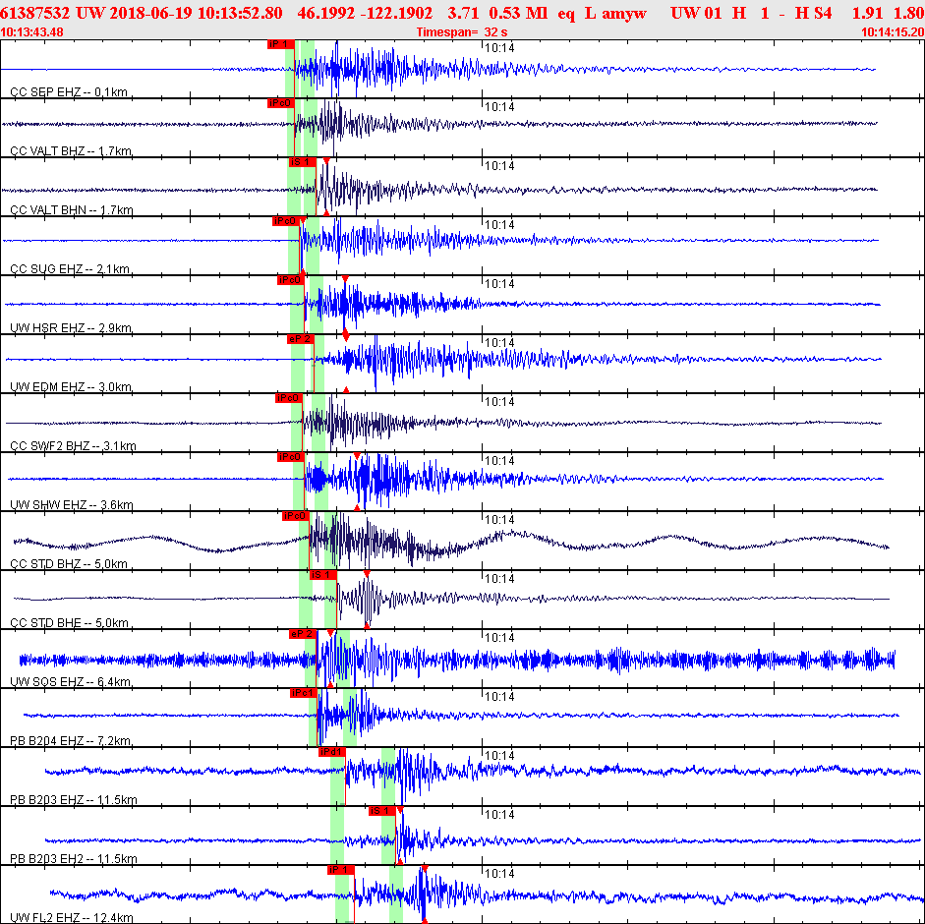Click the 10:14 time tick on the CC STD BHZ trace
This screenshot has height=924, width=925.
(x=499, y=520)
